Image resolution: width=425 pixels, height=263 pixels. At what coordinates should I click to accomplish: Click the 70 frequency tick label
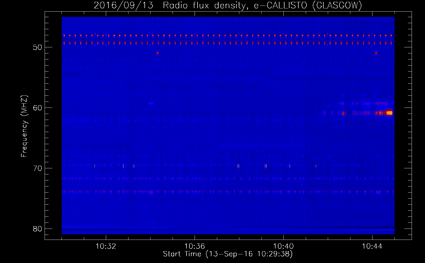(x=38, y=168)
